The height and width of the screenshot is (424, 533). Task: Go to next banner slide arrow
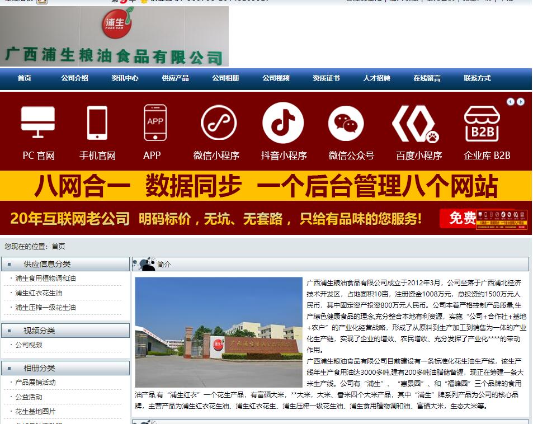point(521,102)
